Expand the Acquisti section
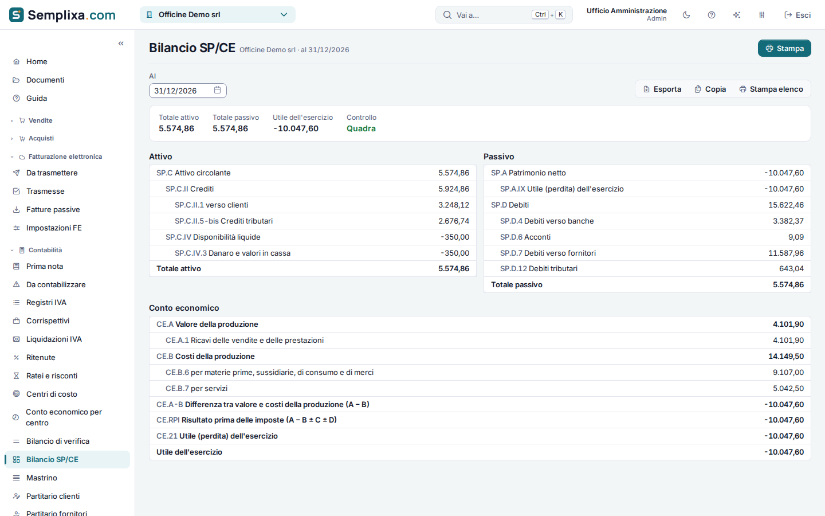The image size is (825, 516). coord(67,138)
